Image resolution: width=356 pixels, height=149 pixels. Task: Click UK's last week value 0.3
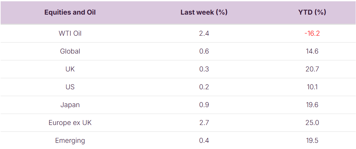point(204,69)
